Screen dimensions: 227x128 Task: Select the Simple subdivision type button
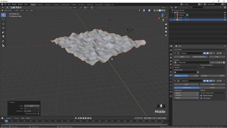coord(212,88)
